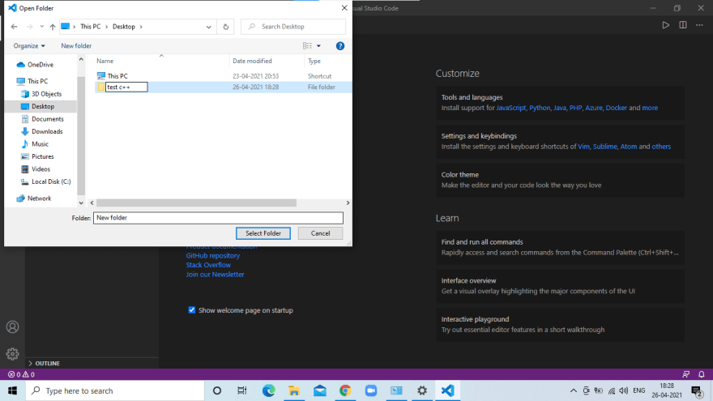Image resolution: width=713 pixels, height=401 pixels.
Task: Open the Color theme option
Action: pyautogui.click(x=560, y=180)
